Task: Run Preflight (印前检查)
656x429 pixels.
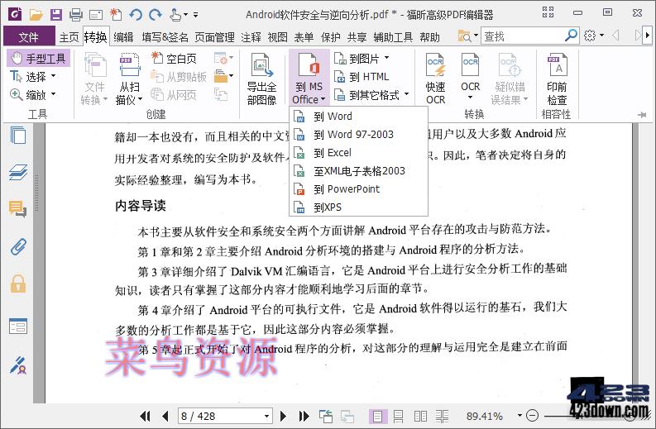Action: tap(557, 79)
